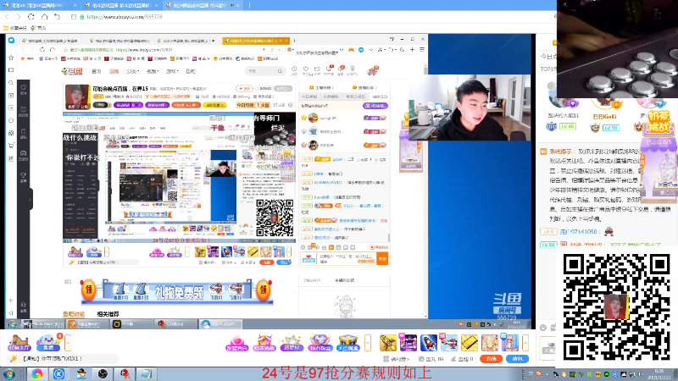
Task: Expand the 游戏 dropdown in the streamed Douyu page
Action: pyautogui.click(x=172, y=71)
